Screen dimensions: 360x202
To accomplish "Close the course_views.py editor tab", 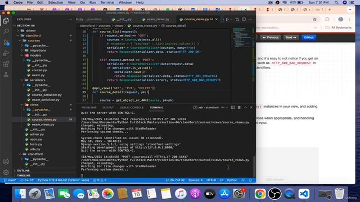I will coord(216,20).
